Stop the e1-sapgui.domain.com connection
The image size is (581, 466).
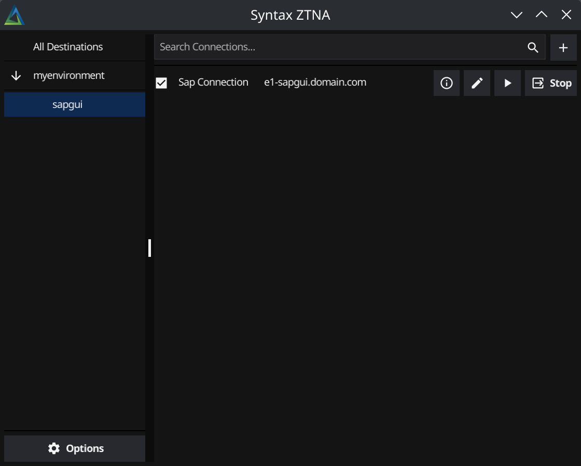click(551, 83)
